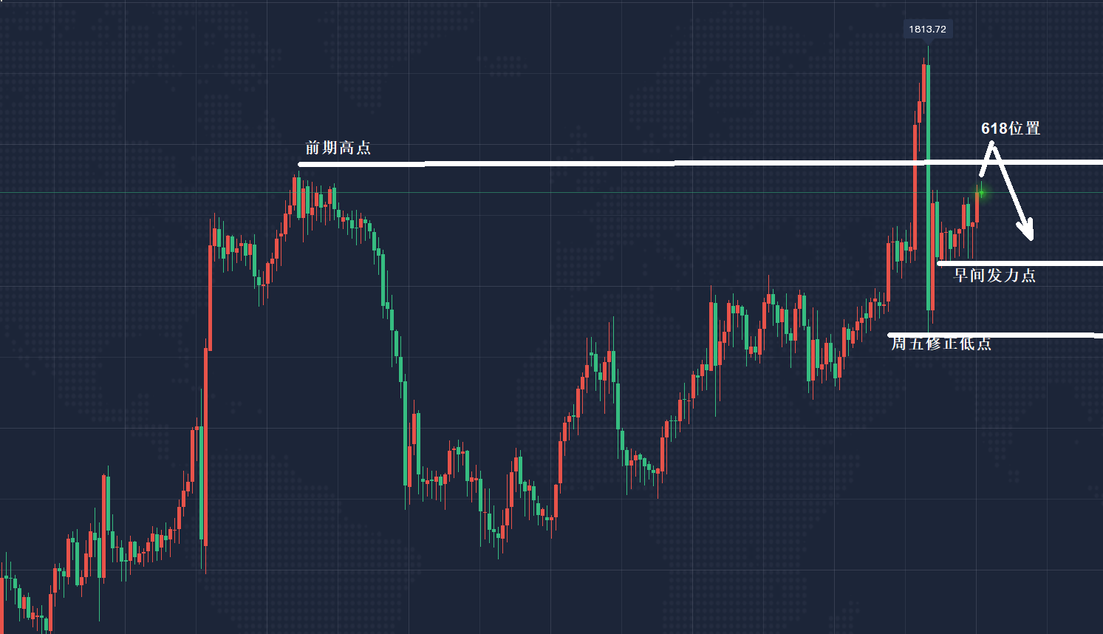
Task: Click the candle peak beneath 前期高点 label
Action: (297, 176)
